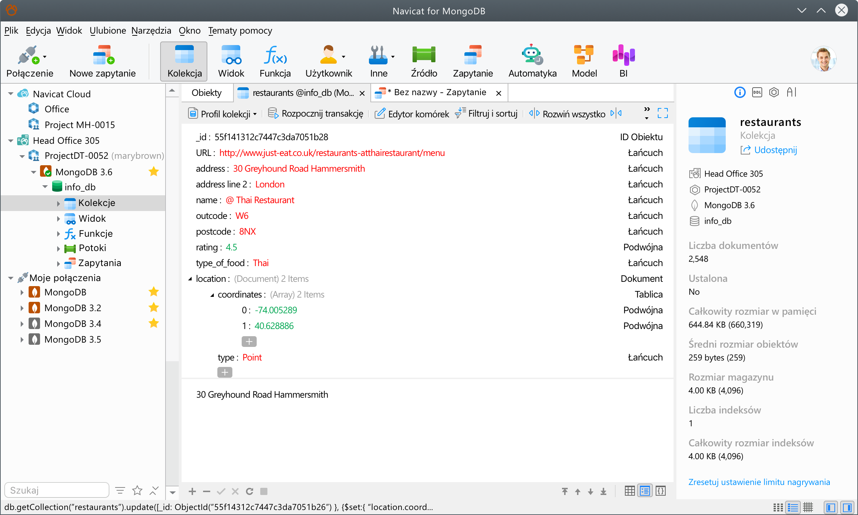Open Edytor komórek cell editor

coord(411,114)
